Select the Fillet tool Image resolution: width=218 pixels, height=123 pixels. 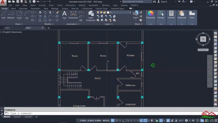coord(50,16)
